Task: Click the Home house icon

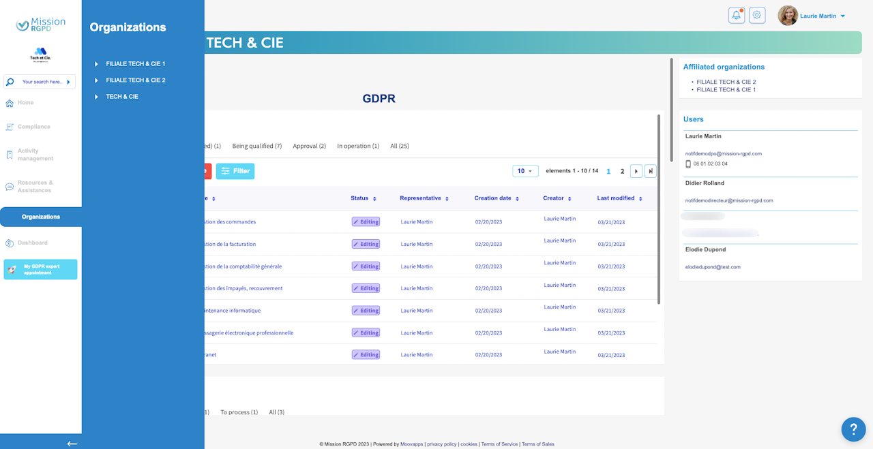Action: click(10, 104)
